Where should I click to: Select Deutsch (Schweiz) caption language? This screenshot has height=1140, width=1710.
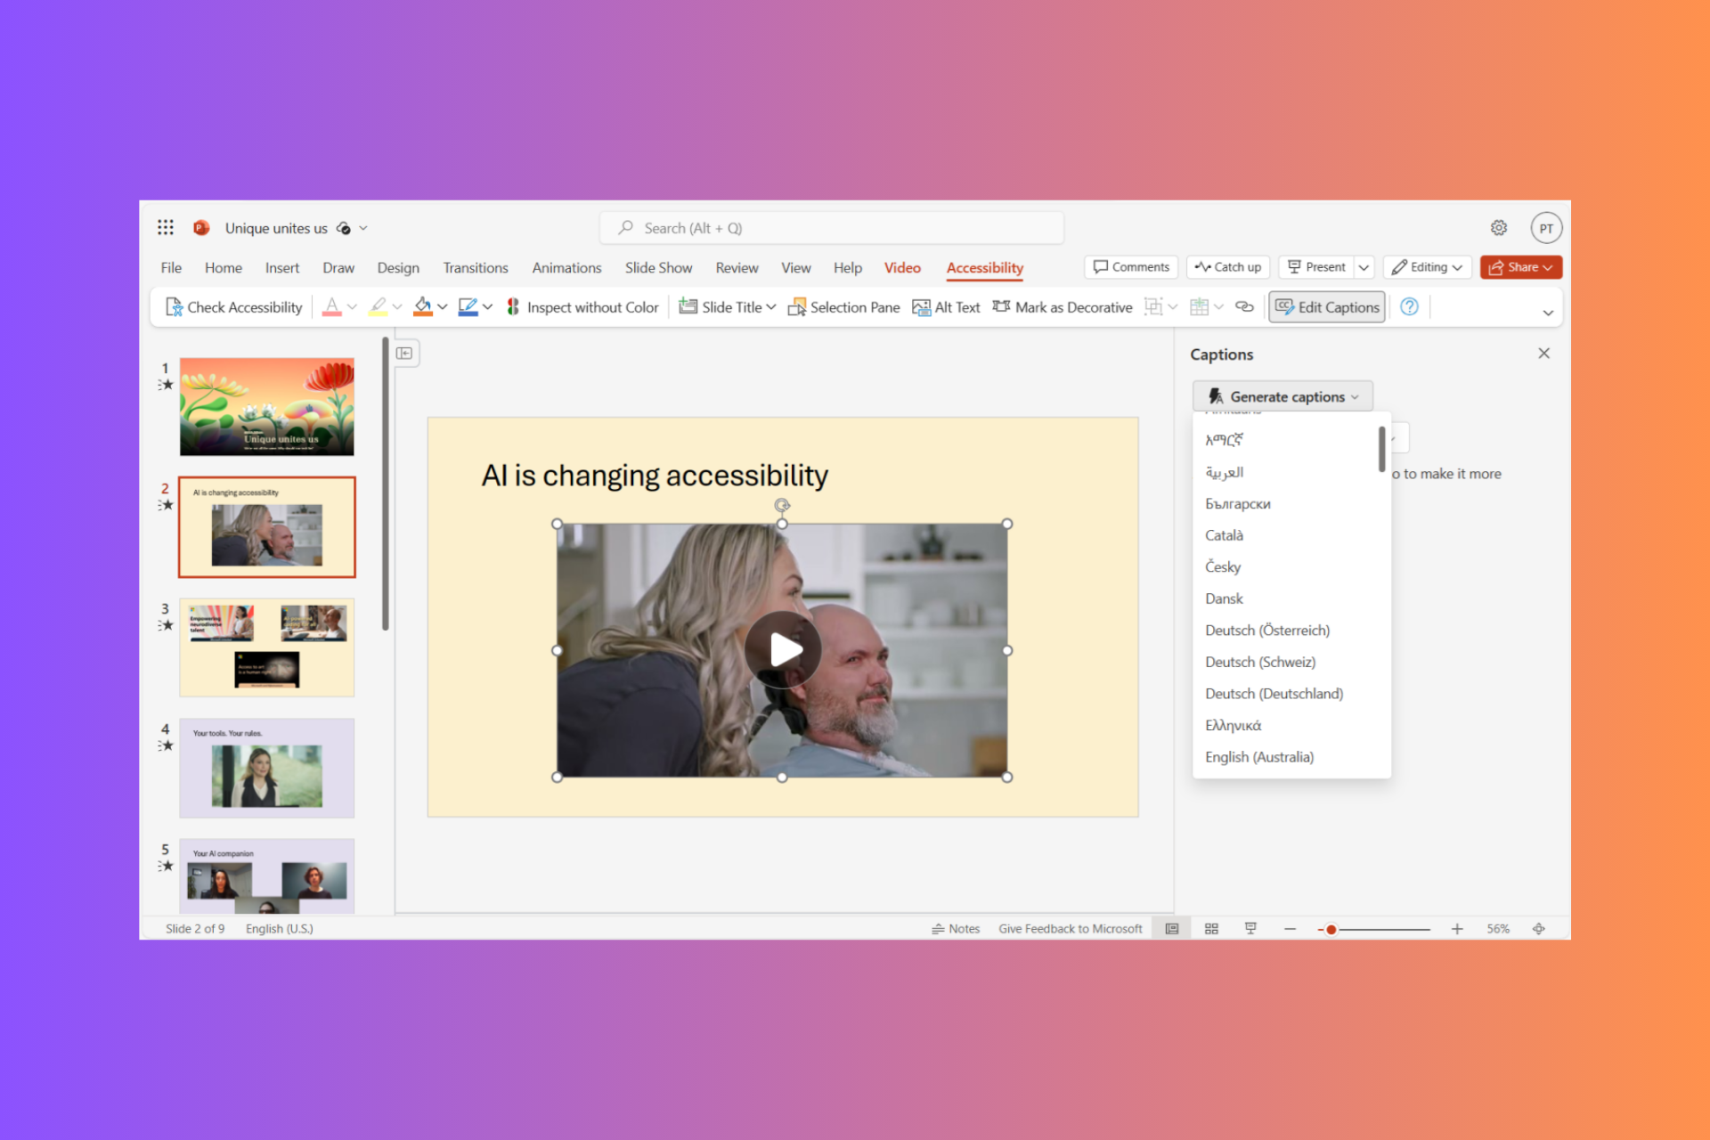(1291, 662)
